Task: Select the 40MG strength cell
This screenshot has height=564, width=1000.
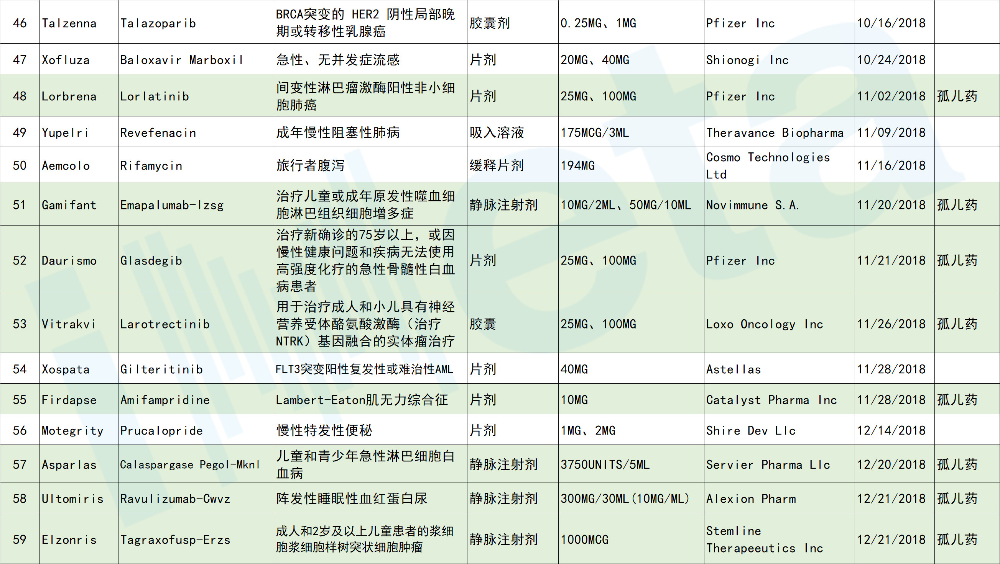Action: pyautogui.click(x=631, y=368)
